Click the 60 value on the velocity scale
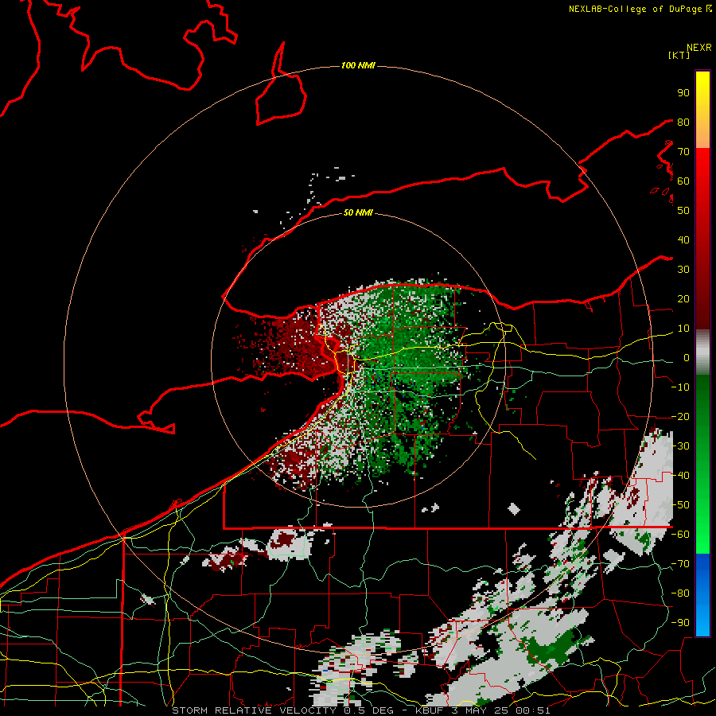This screenshot has height=716, width=716. (x=683, y=181)
